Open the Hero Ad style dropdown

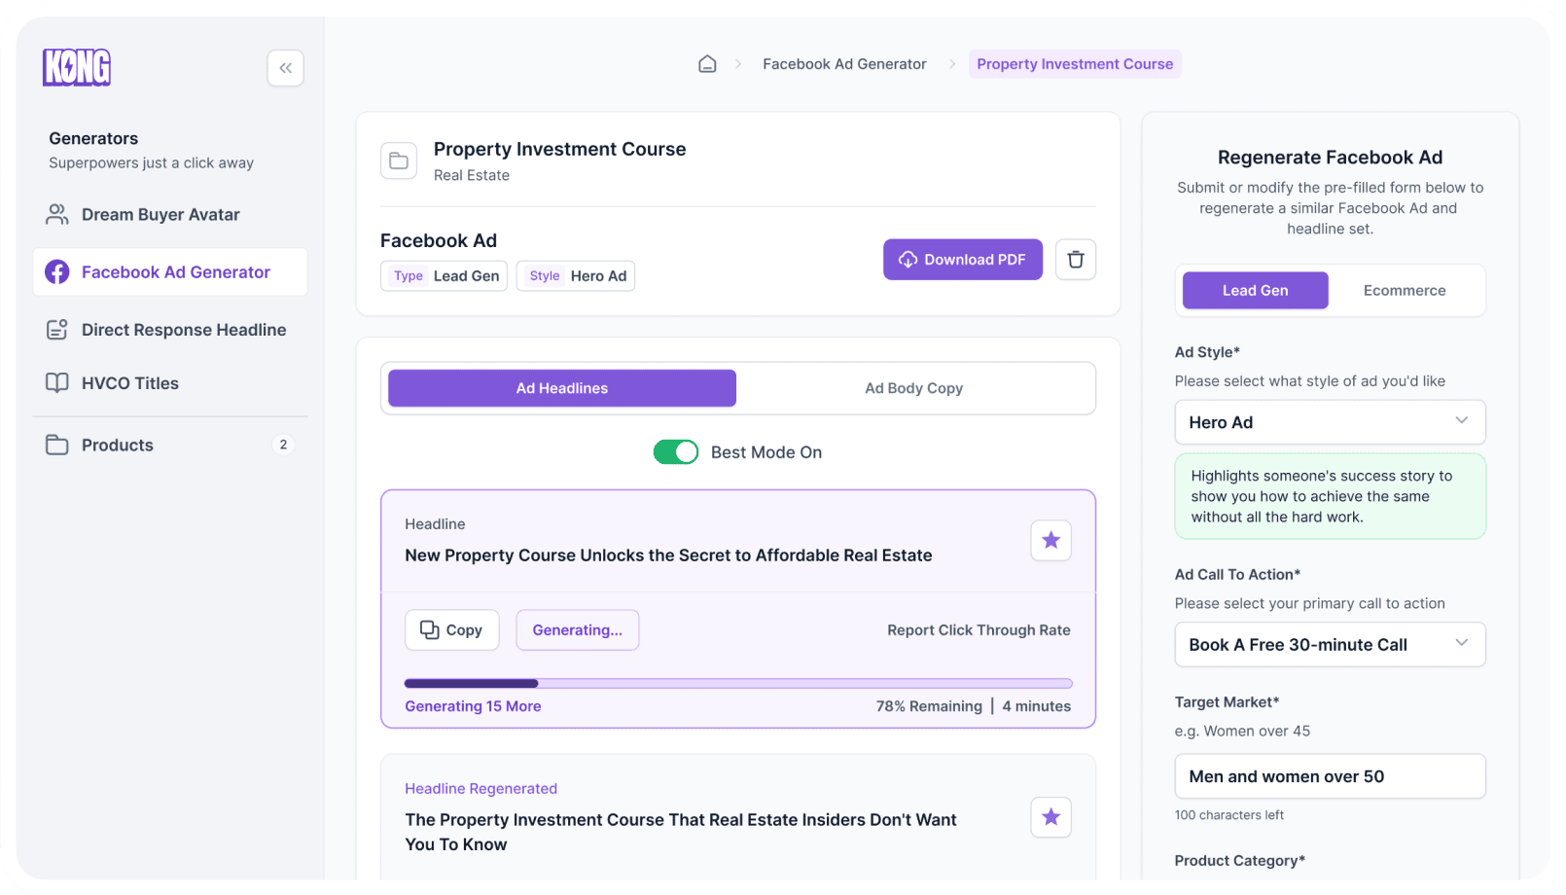(1330, 422)
